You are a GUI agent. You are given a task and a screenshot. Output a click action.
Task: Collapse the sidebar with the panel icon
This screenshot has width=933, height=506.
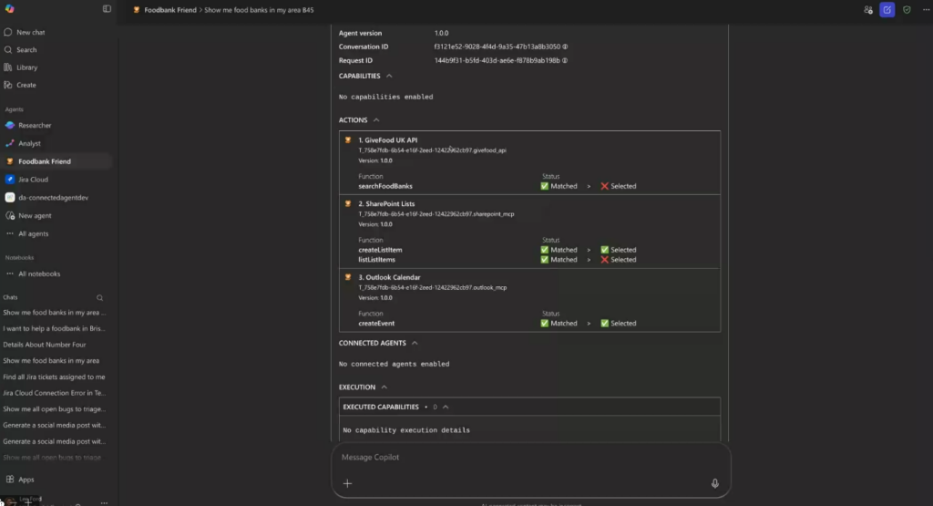pyautogui.click(x=107, y=9)
